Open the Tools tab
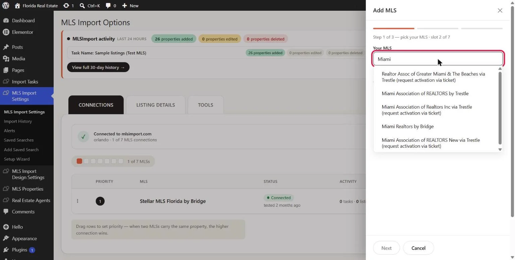 pyautogui.click(x=206, y=105)
